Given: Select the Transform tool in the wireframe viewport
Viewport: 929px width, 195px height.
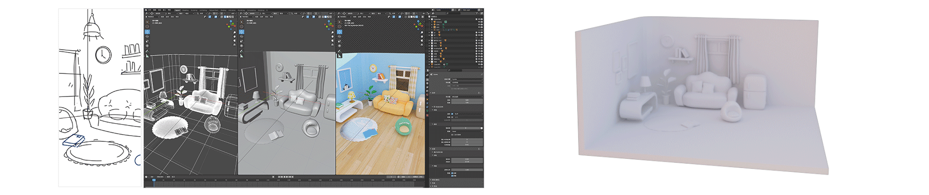Looking at the screenshot, I should click(147, 46).
